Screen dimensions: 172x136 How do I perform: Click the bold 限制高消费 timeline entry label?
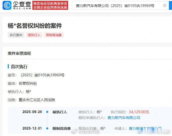coord(62,129)
